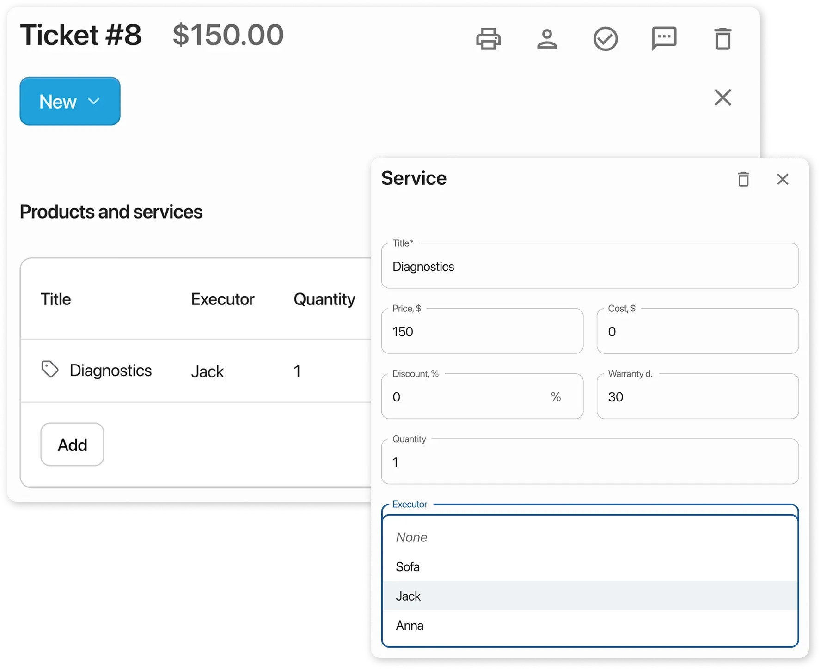Click the tag icon beside Diagnostics
Viewport: 820px width, 669px height.
[x=49, y=370]
